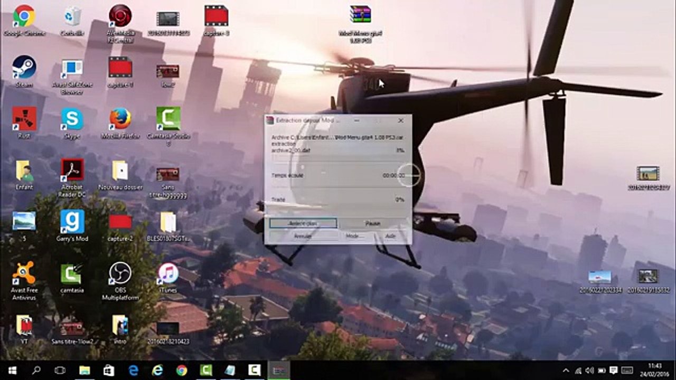Launch Mozilla Firefox from the desktop
The width and height of the screenshot is (676, 380).
120,123
